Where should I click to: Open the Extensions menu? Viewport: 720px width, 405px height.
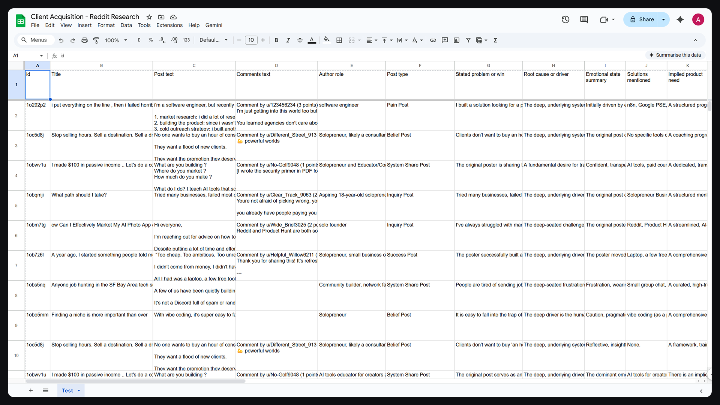169,25
